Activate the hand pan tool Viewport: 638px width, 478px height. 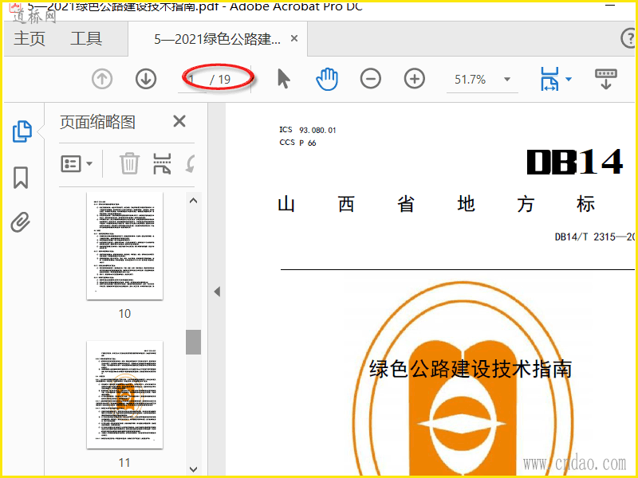tap(327, 79)
